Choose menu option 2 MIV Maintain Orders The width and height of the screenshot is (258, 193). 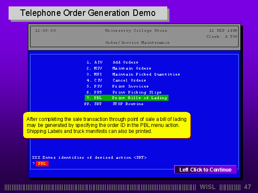(118, 68)
